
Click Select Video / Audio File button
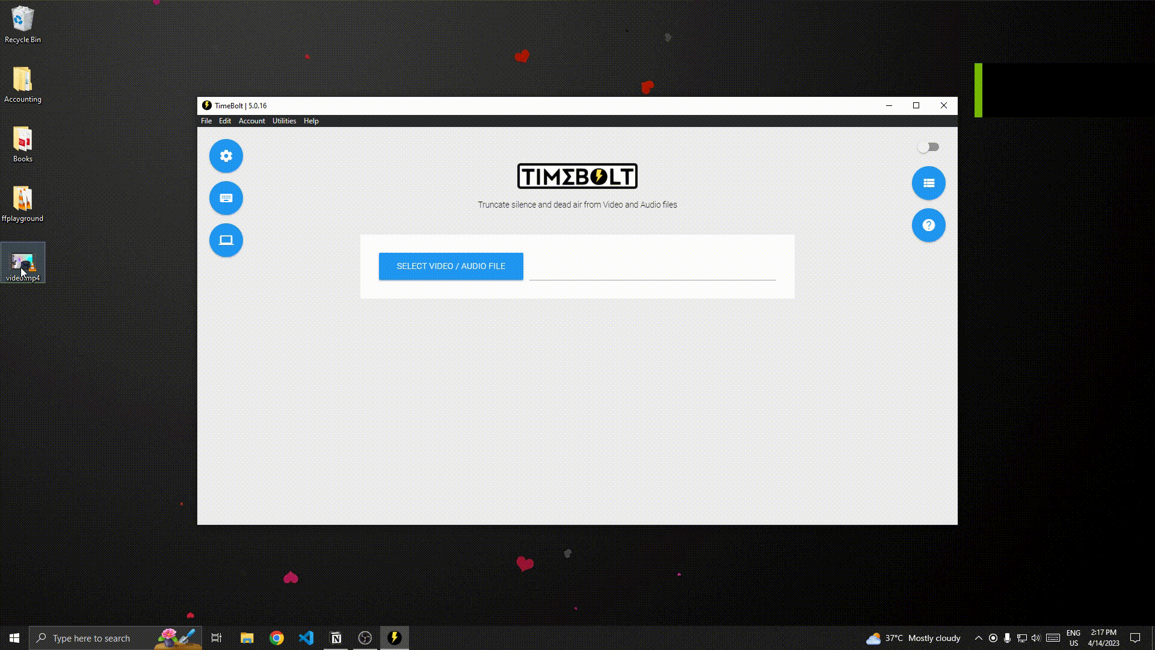coord(451,266)
